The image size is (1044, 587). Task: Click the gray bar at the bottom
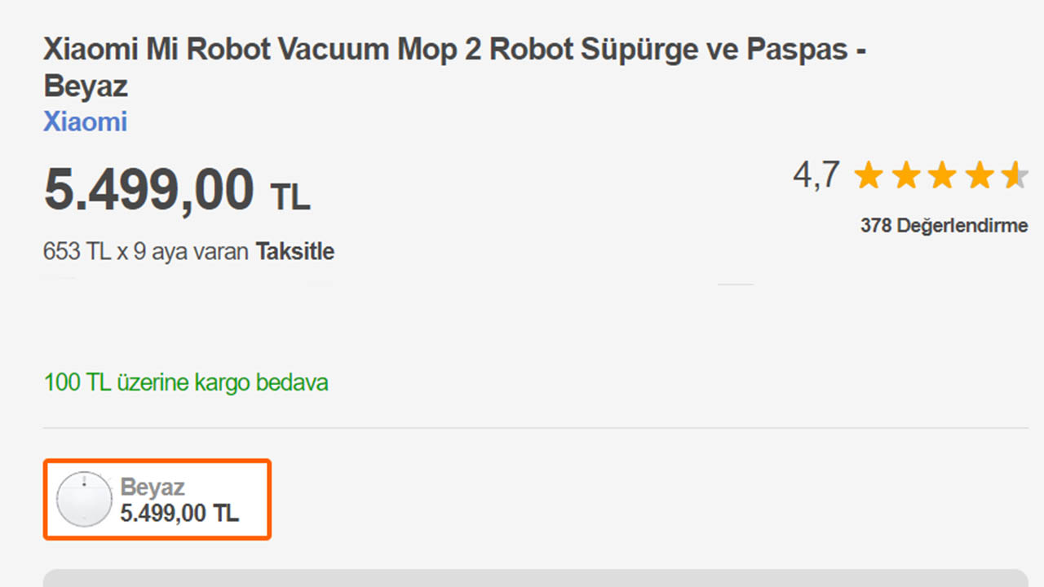click(535, 578)
